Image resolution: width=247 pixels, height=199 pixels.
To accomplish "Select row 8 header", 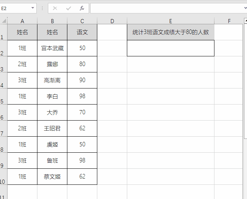I will pos(3,144).
